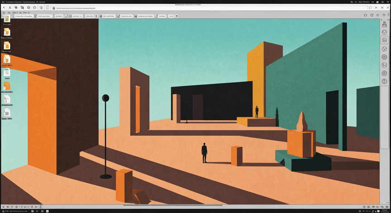The width and height of the screenshot is (391, 213).
Task: Expand the small arrow at the address field's right end
Action: [370, 8]
